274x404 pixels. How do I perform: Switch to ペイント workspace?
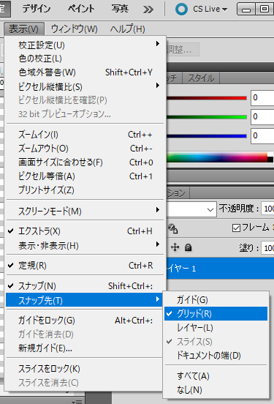81,9
